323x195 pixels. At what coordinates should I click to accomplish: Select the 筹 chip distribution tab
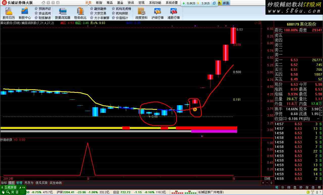click(319, 187)
